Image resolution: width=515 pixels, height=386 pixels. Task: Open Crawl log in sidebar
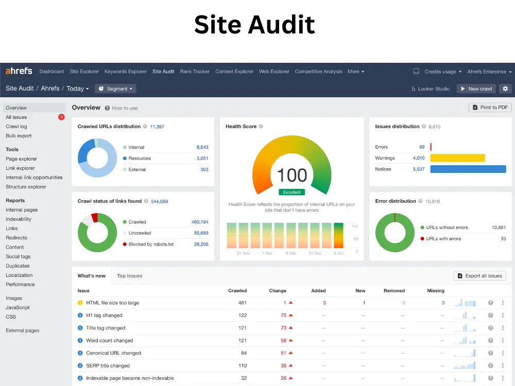(16, 127)
